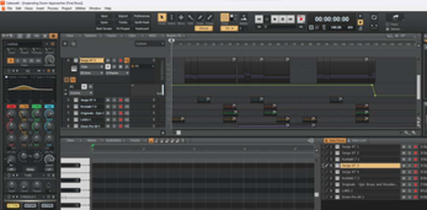Screen dimensions: 427x210
Task: Click the time display 00:00:00:00
Action: pos(332,19)
